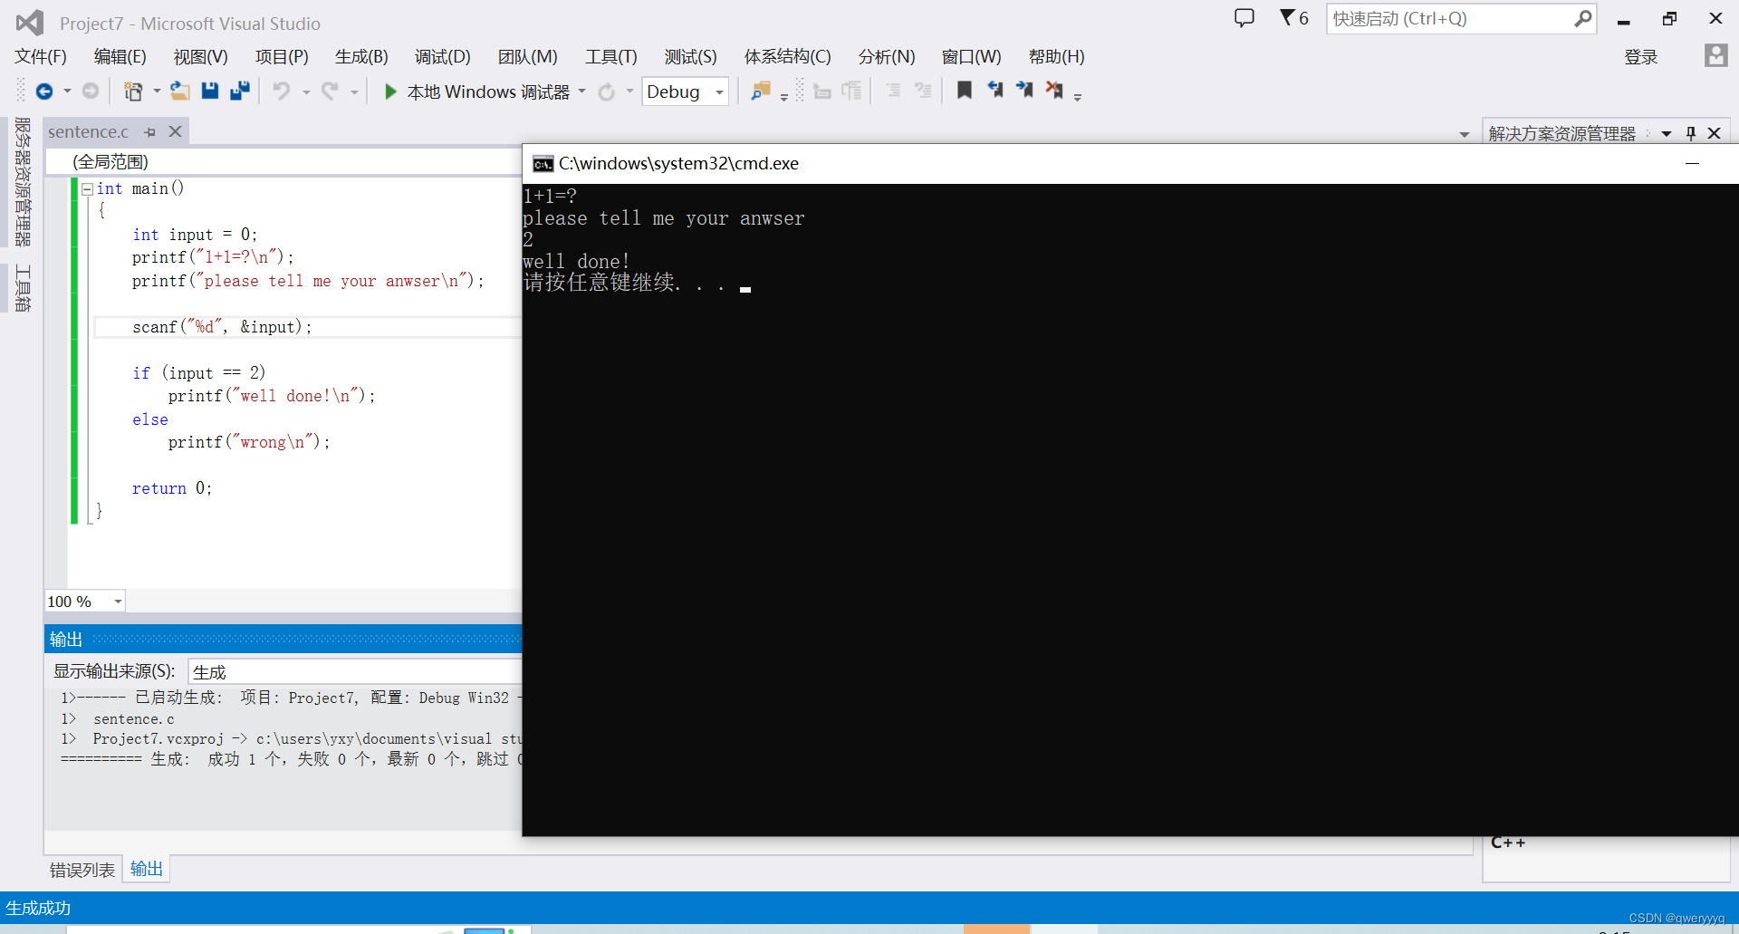Clear all bookmarks icon
The image size is (1739, 934).
tap(1054, 91)
